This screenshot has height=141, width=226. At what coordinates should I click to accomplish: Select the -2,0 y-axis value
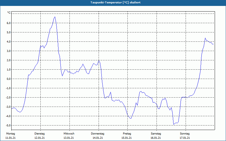(x=8, y=98)
